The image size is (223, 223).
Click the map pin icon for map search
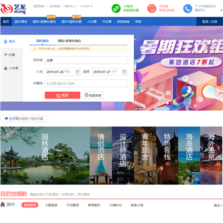[x=86, y=95]
